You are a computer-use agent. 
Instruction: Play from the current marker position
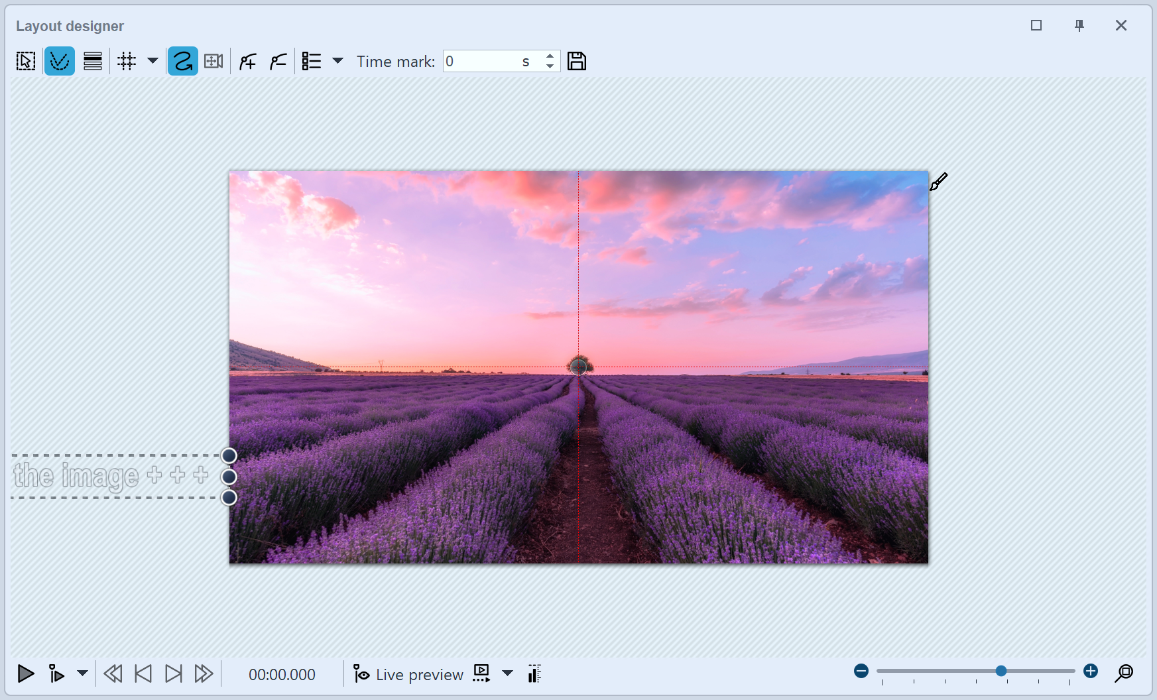[x=57, y=674]
